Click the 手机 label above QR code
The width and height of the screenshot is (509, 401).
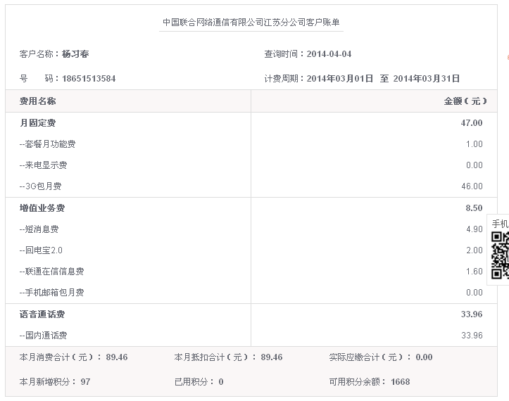(500, 223)
